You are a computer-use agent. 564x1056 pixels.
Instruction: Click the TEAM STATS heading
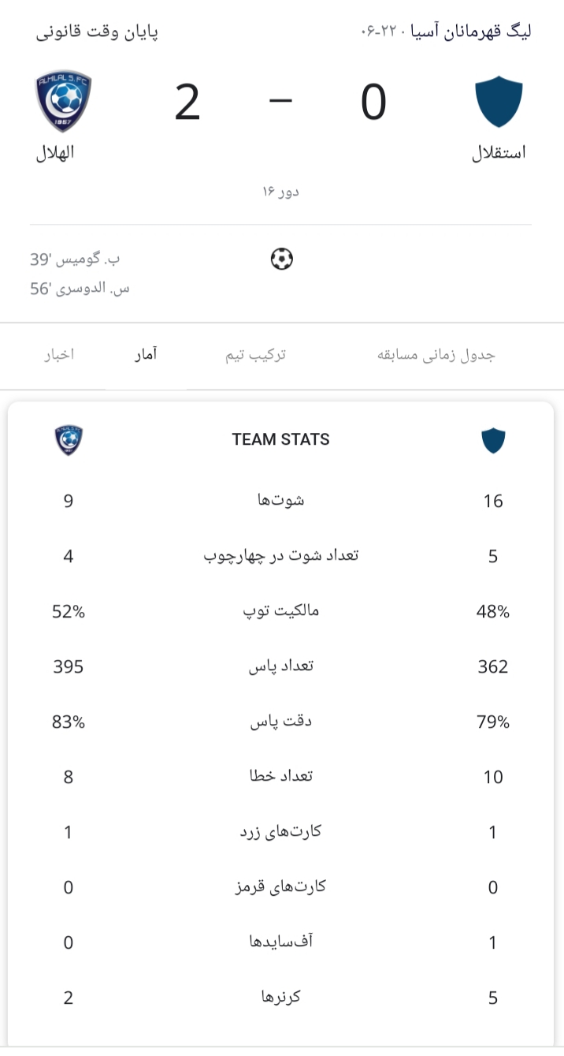[x=281, y=439]
